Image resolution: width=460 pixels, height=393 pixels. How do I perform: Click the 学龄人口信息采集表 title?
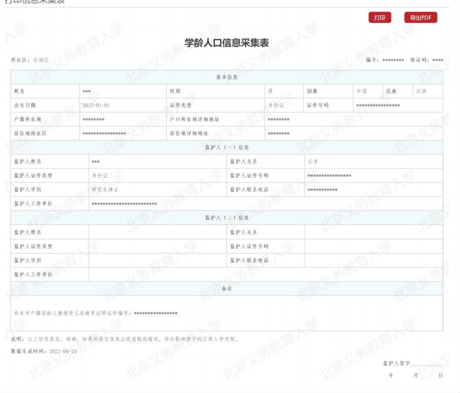227,43
